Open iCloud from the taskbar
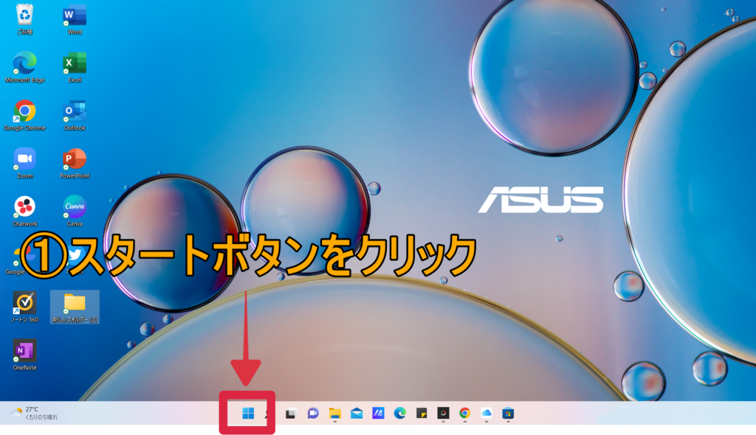 (487, 414)
